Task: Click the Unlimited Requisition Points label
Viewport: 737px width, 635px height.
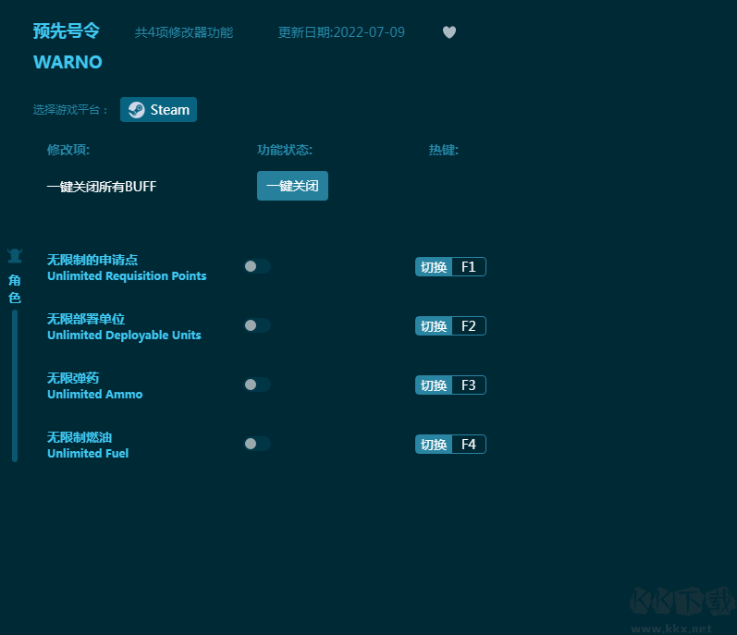Action: (x=127, y=276)
